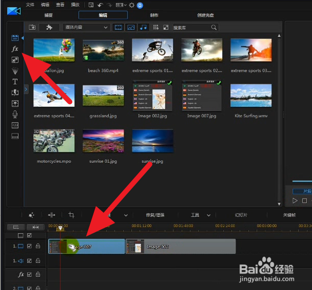
Task: Toggle the video track 1 checkbox
Action: [29, 246]
